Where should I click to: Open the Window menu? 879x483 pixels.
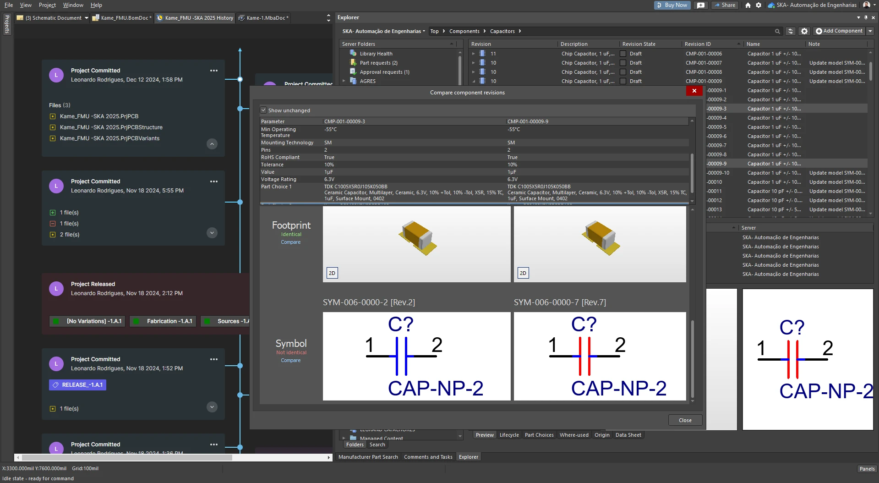73,5
